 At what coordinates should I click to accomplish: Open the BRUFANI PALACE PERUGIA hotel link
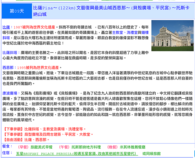pos(77,154)
